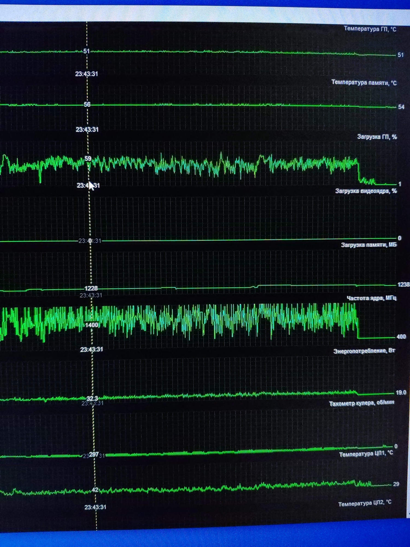Click the "Загрузка памяти, МБ" graph title
The image size is (410, 547).
point(369,245)
